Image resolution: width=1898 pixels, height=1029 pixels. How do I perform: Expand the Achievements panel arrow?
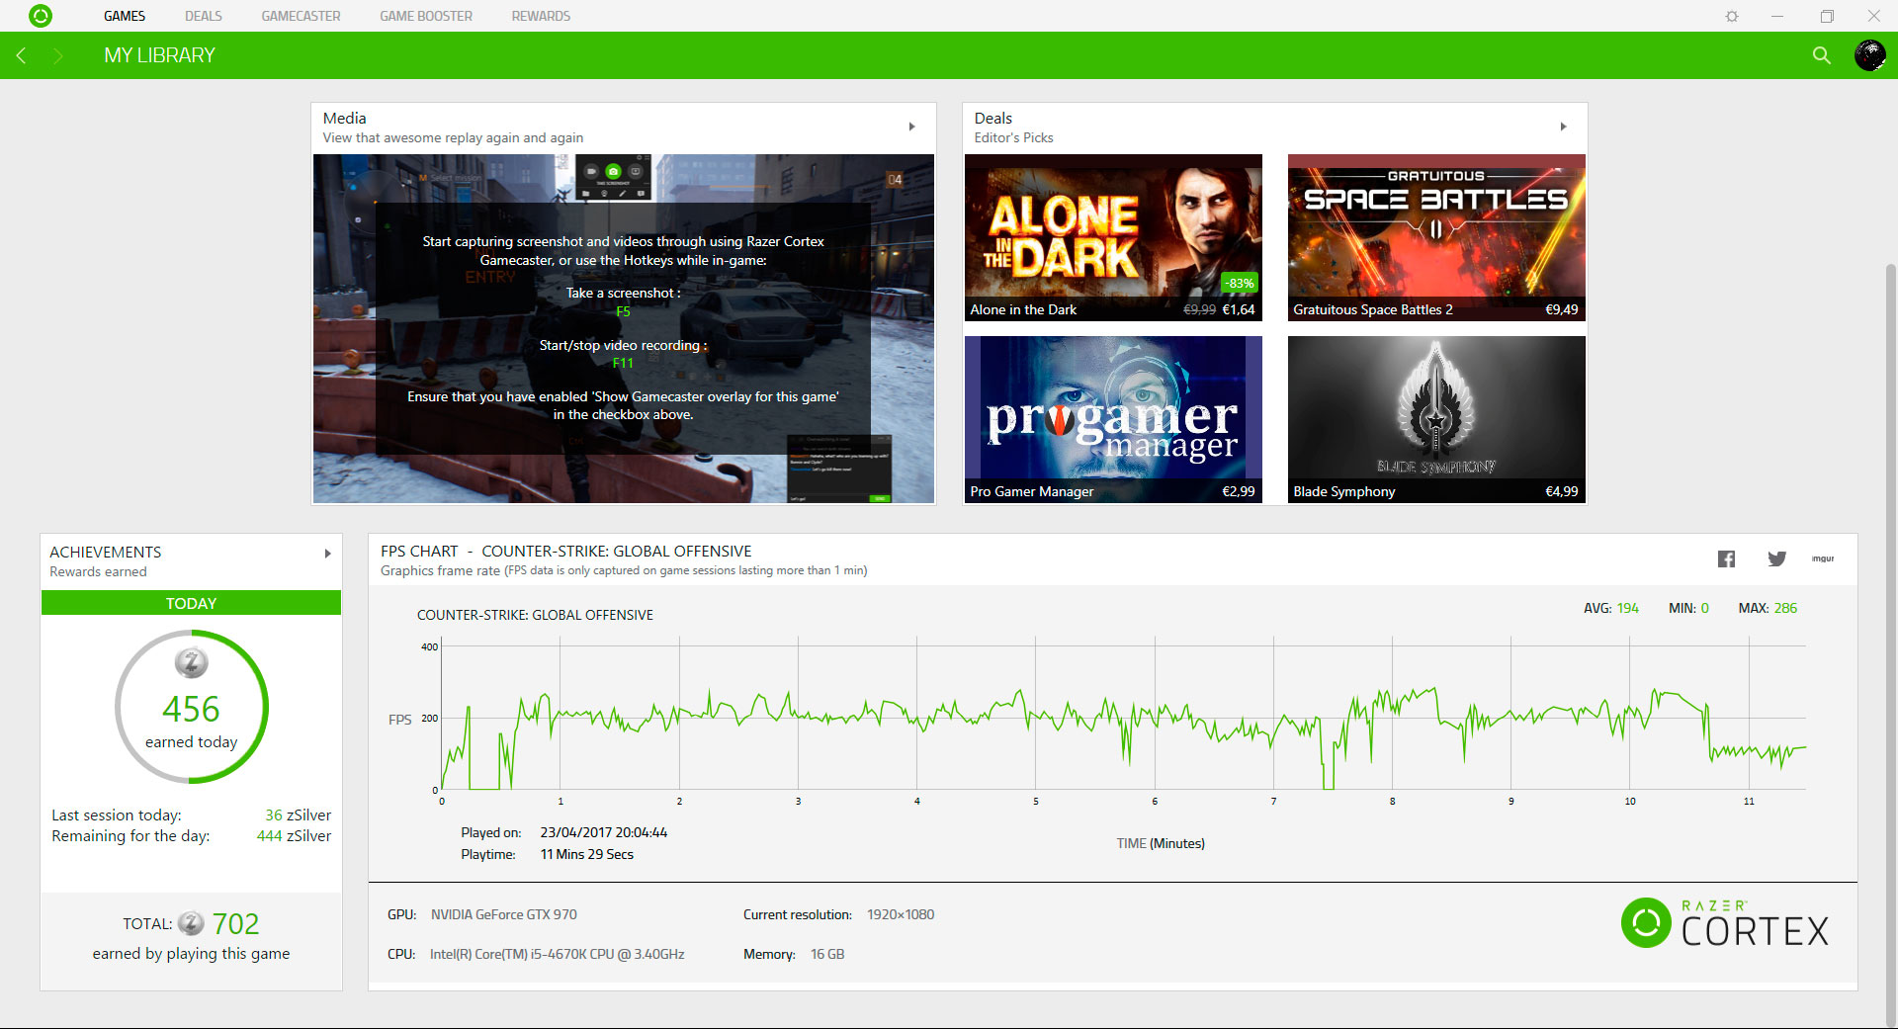pyautogui.click(x=327, y=554)
